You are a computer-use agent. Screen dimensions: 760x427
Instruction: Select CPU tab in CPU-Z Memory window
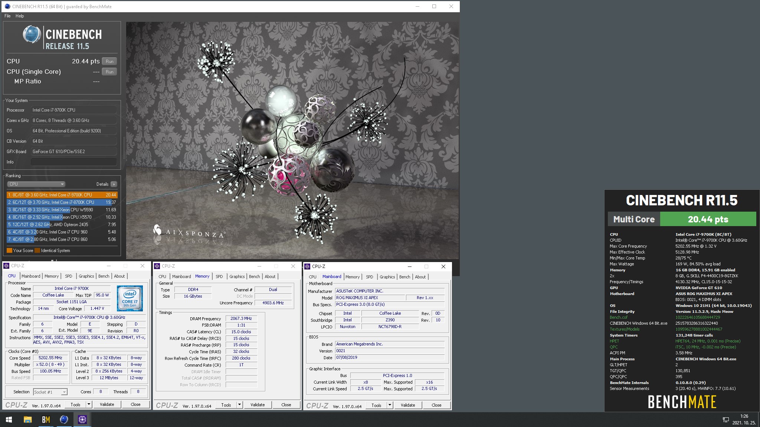pyautogui.click(x=162, y=277)
